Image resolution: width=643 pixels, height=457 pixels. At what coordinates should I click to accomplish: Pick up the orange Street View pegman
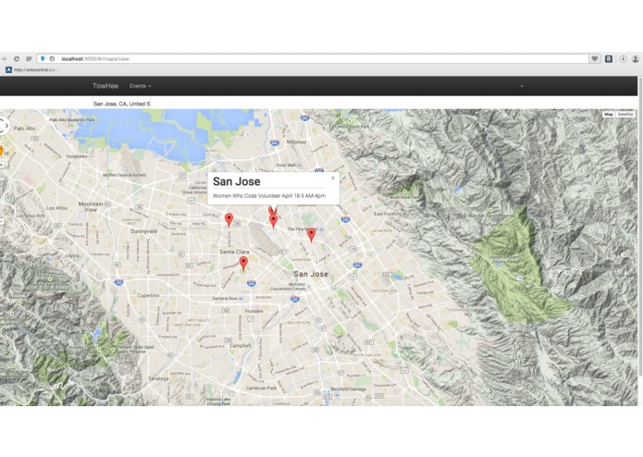(x=1, y=151)
